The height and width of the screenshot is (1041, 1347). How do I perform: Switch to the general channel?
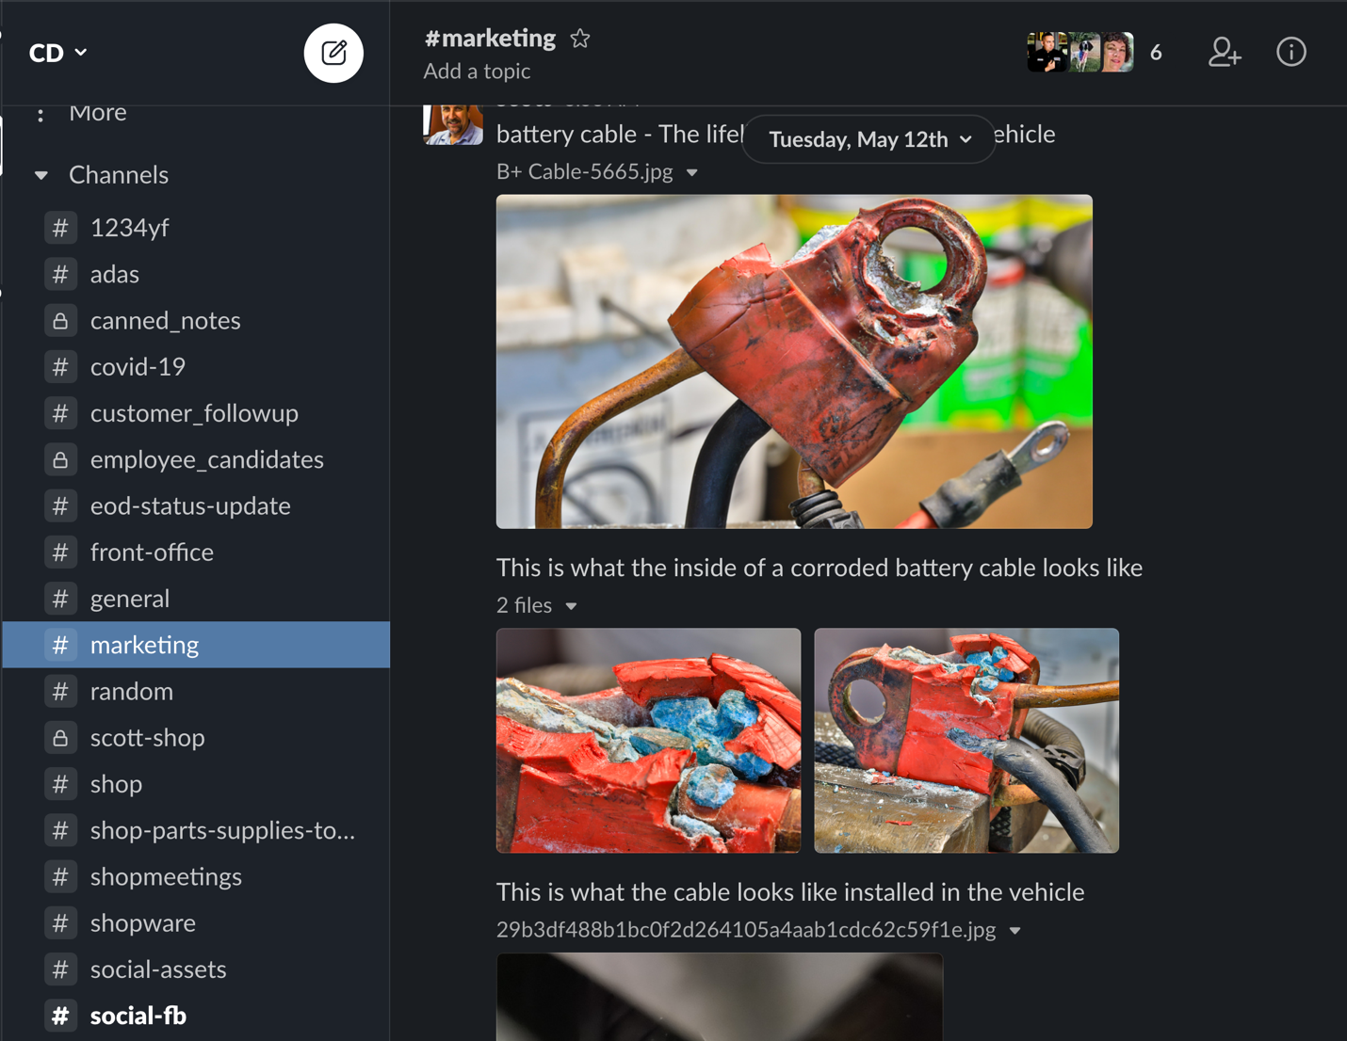(x=196, y=599)
